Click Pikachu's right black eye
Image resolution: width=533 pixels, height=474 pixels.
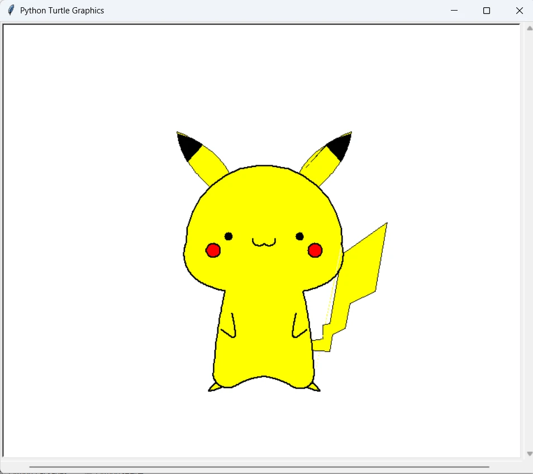300,236
